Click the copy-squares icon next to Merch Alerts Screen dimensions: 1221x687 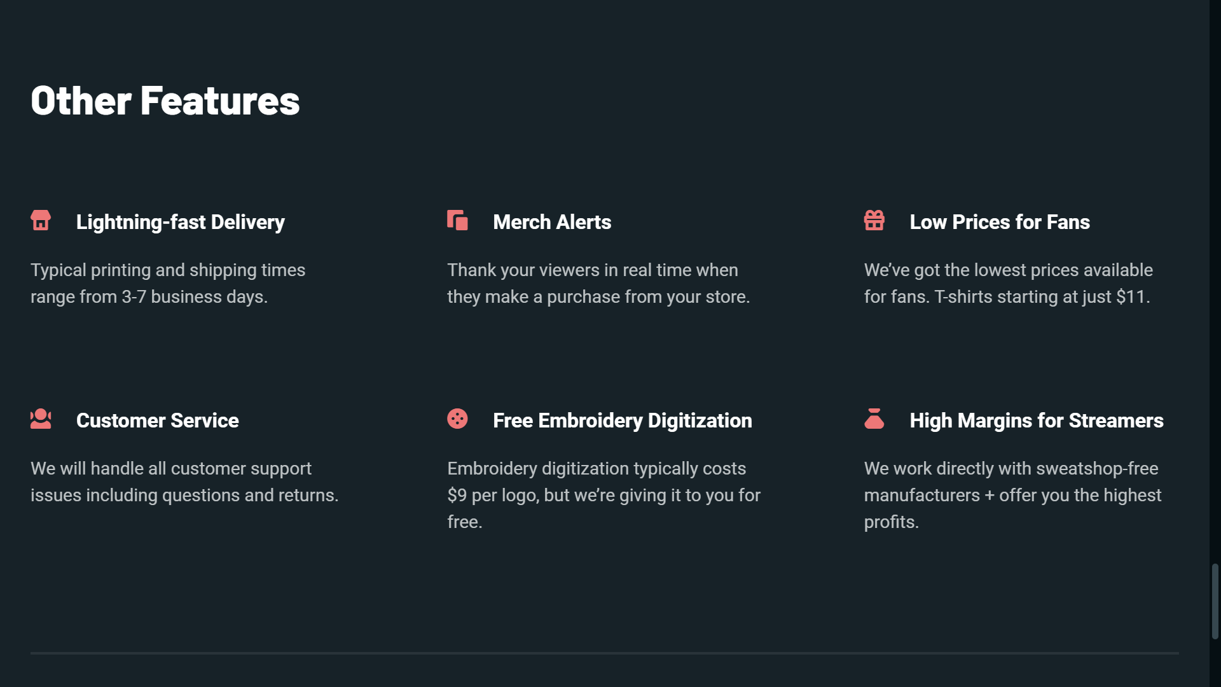click(457, 220)
